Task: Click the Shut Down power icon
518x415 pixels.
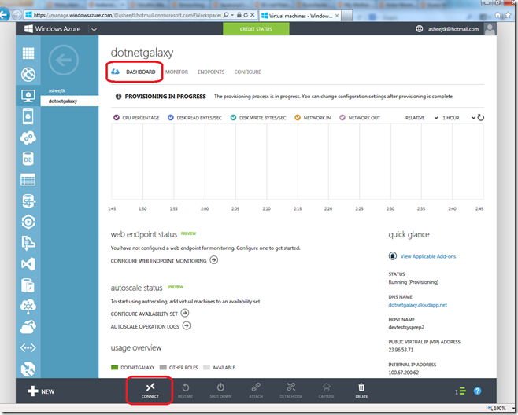Action: [x=220, y=387]
